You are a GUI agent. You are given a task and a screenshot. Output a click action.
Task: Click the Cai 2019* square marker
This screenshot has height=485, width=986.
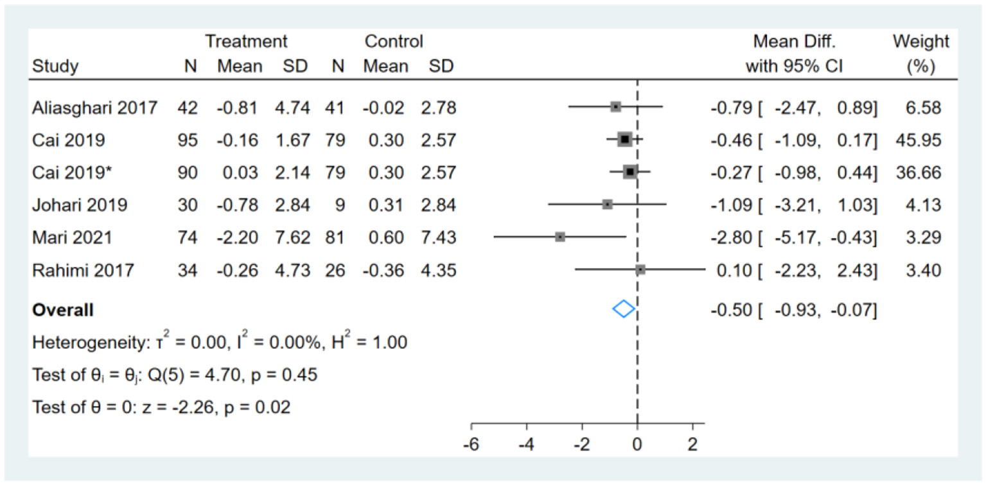click(x=630, y=171)
